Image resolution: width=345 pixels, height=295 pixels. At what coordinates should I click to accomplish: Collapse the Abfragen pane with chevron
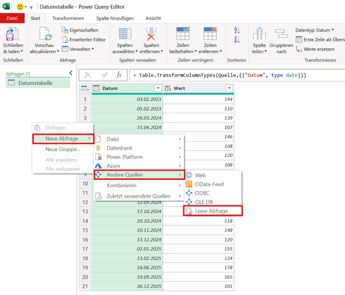[70, 73]
